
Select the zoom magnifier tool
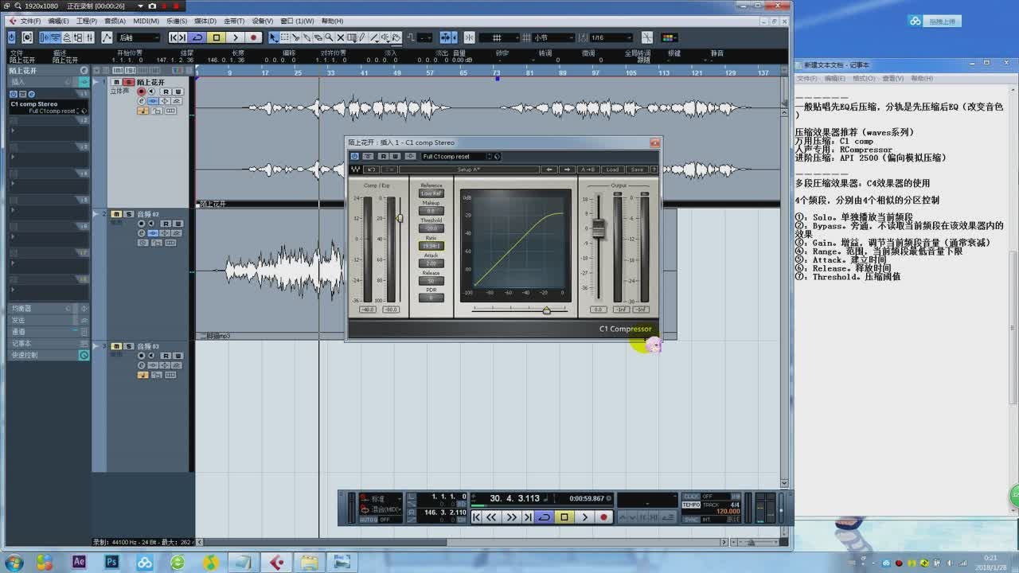point(329,37)
